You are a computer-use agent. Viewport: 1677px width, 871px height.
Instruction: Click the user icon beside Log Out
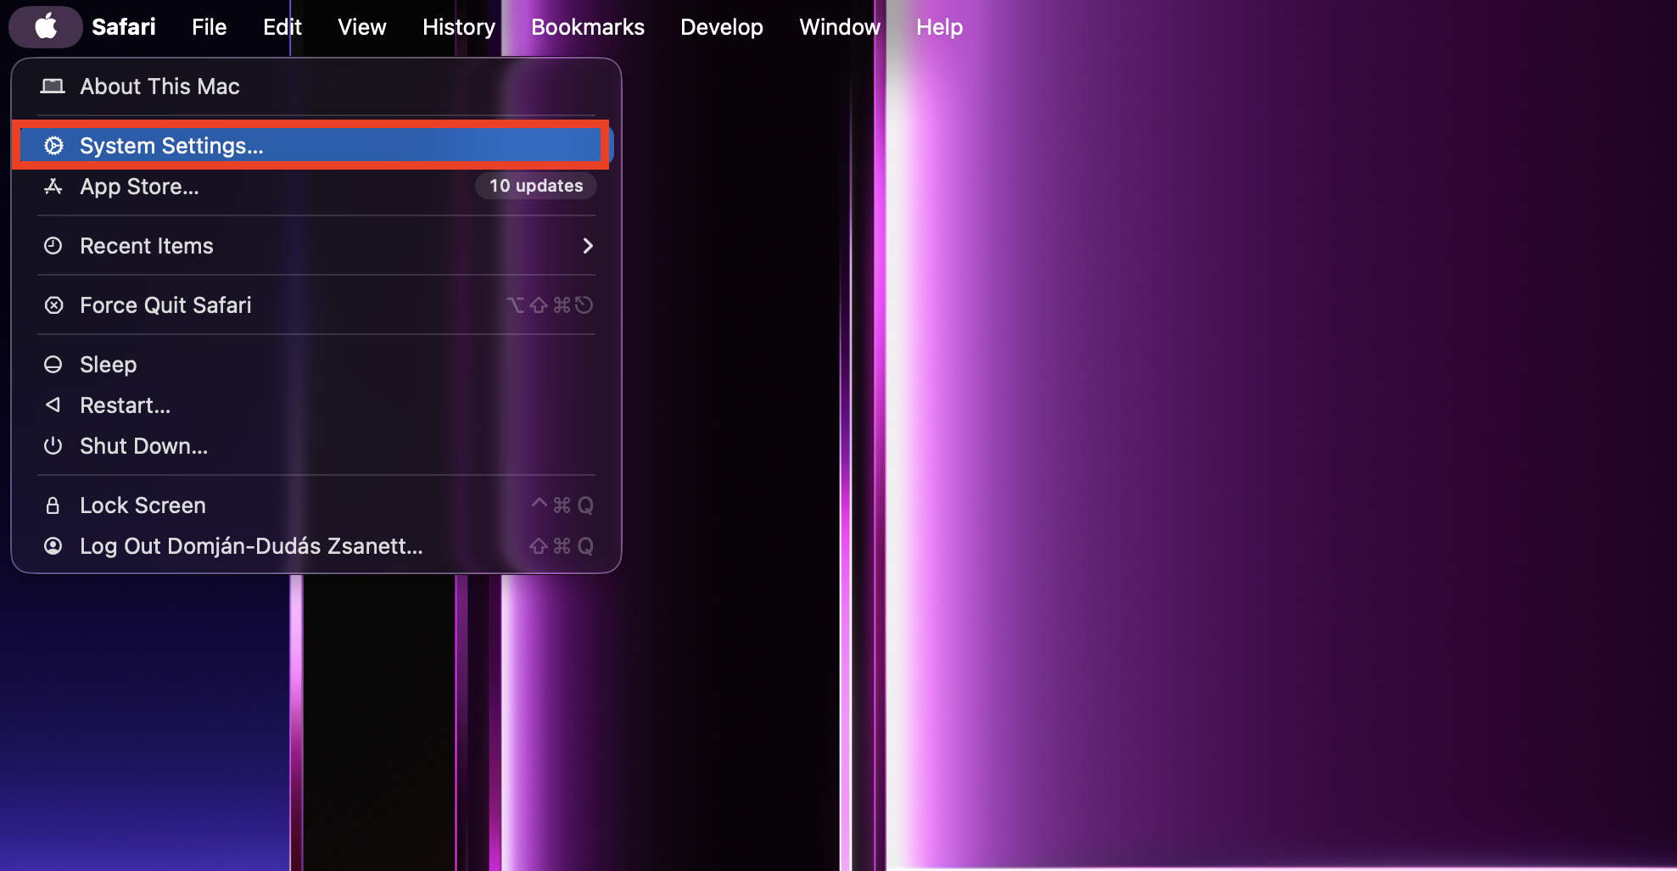(53, 546)
